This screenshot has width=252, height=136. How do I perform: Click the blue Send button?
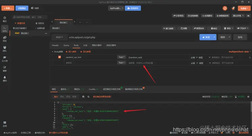click(x=206, y=37)
